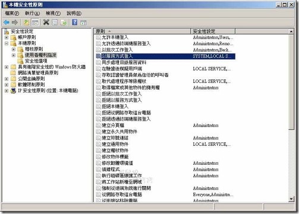The width and height of the screenshot is (299, 214).
Task: Expand the 稽核原則 tree node
Action: pos(14,49)
